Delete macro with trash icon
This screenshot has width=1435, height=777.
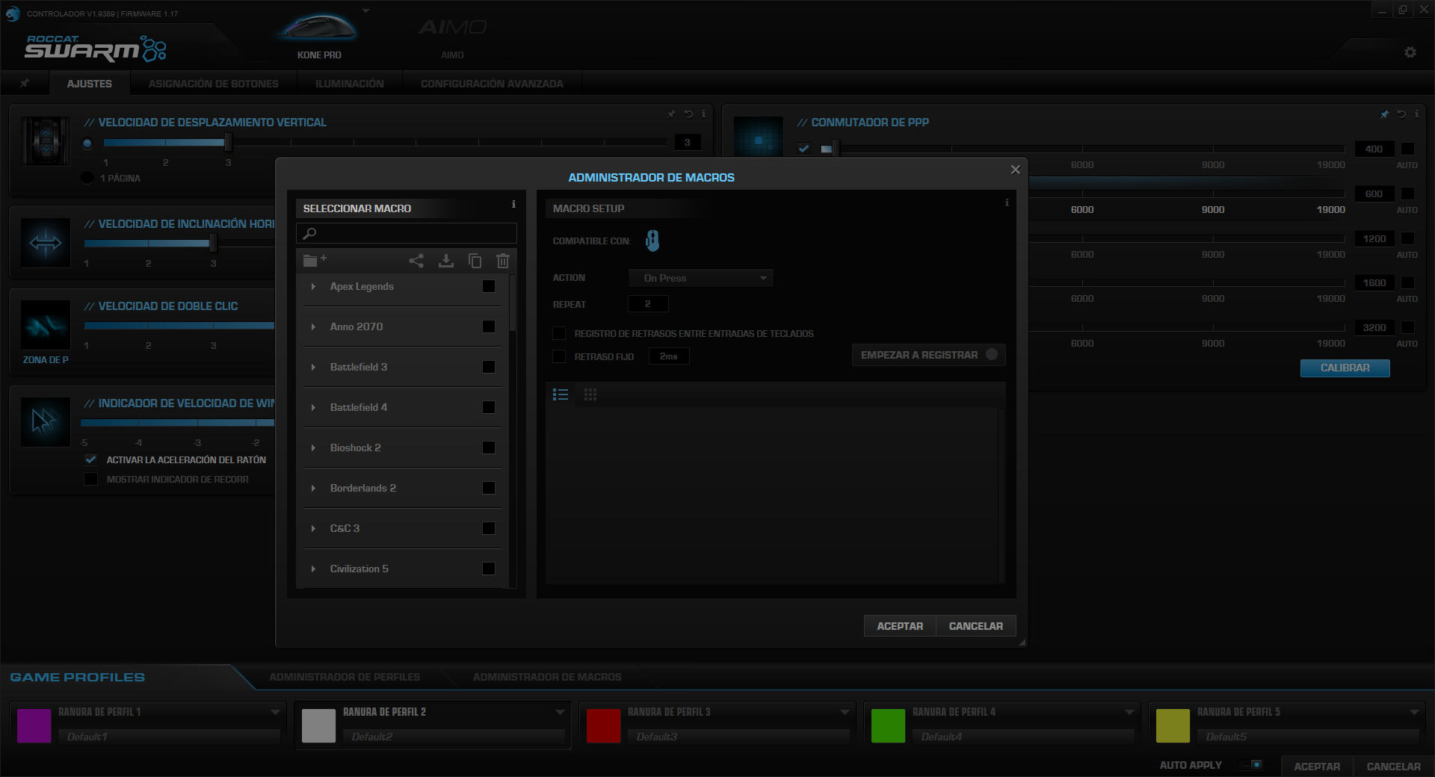503,261
